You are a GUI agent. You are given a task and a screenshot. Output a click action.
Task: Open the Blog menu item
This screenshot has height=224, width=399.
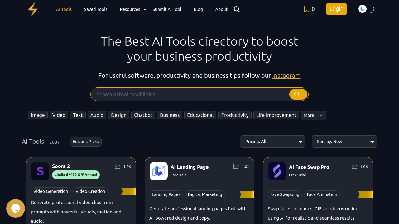tap(198, 9)
